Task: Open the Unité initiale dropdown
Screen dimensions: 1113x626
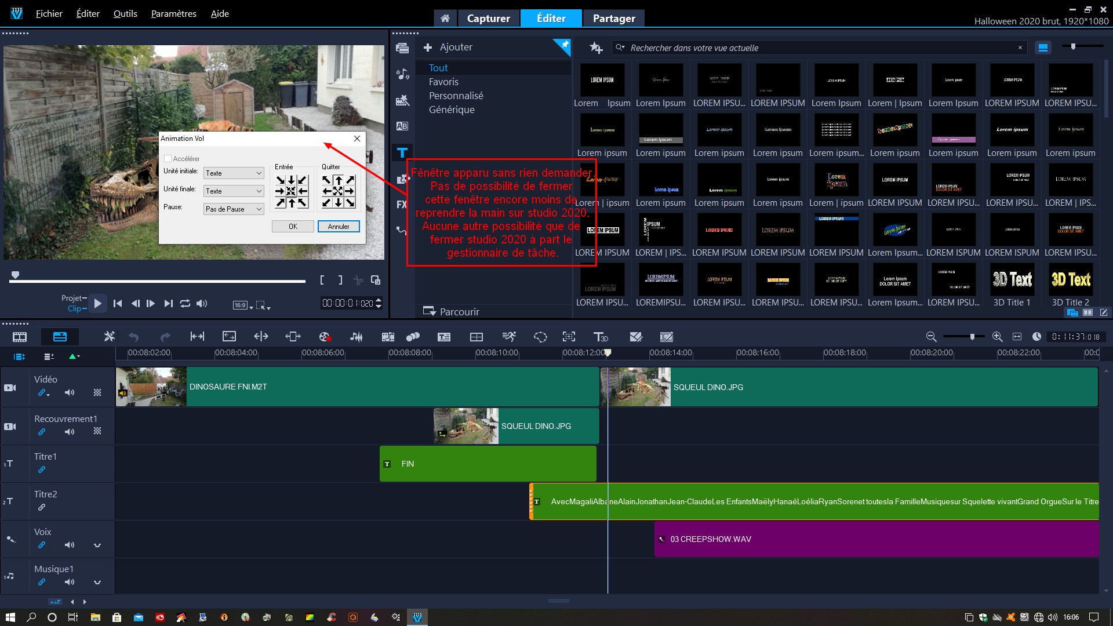Action: [234, 173]
